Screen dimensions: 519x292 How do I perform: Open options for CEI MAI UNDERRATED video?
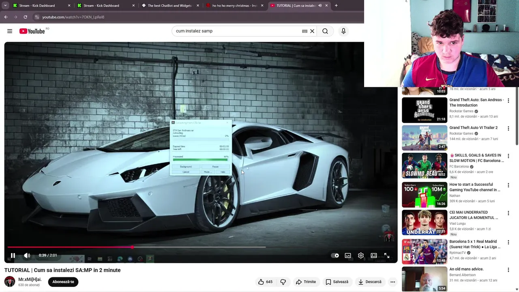click(x=508, y=213)
